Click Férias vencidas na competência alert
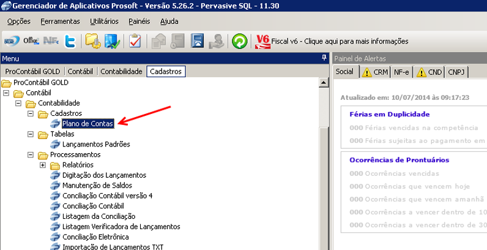The width and height of the screenshot is (487, 250). pyautogui.click(x=414, y=128)
